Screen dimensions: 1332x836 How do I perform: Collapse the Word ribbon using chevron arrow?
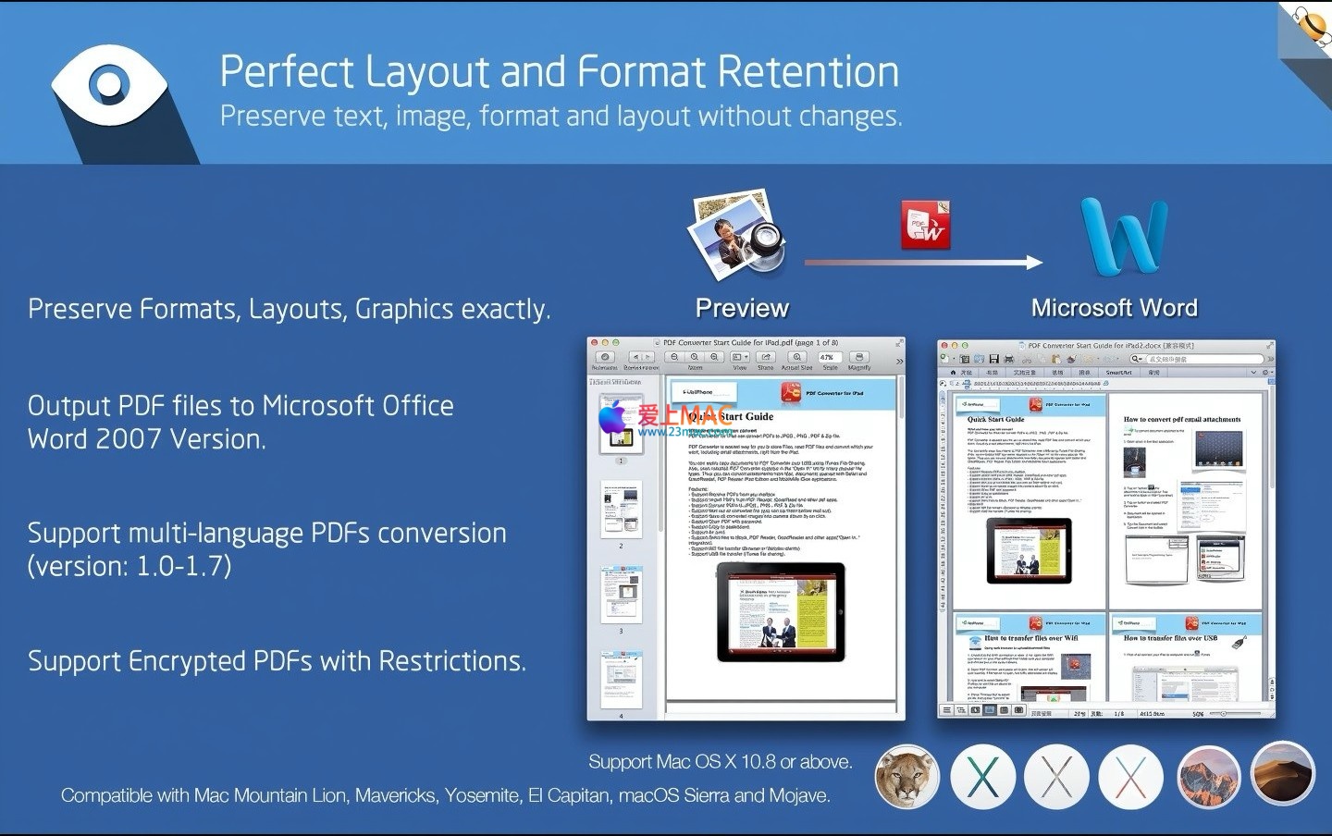(1254, 373)
